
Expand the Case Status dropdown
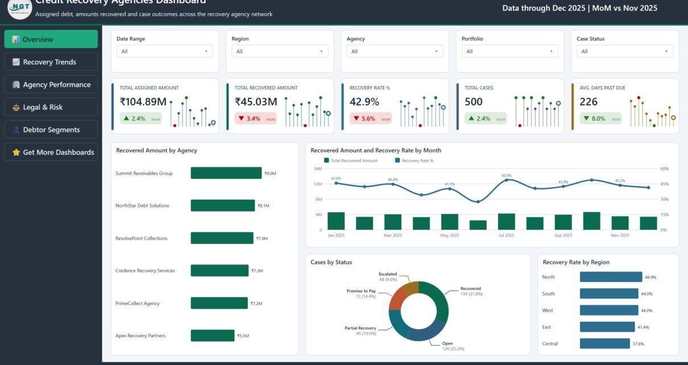625,51
